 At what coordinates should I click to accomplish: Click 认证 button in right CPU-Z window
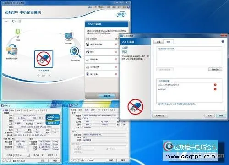(x=111, y=160)
